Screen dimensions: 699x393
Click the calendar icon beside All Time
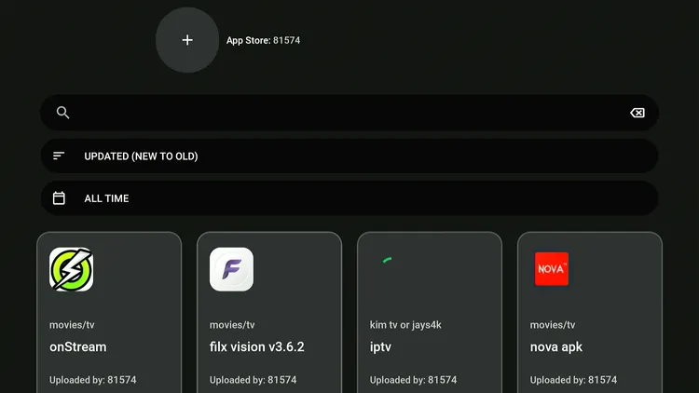tap(59, 198)
